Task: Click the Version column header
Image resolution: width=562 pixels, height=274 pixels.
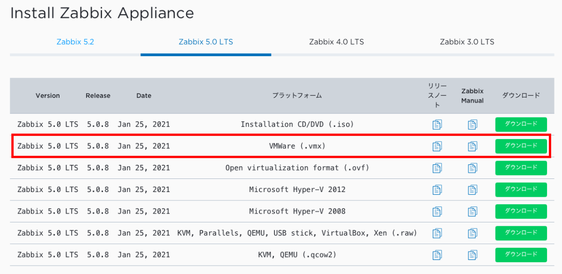Action: pyautogui.click(x=48, y=96)
